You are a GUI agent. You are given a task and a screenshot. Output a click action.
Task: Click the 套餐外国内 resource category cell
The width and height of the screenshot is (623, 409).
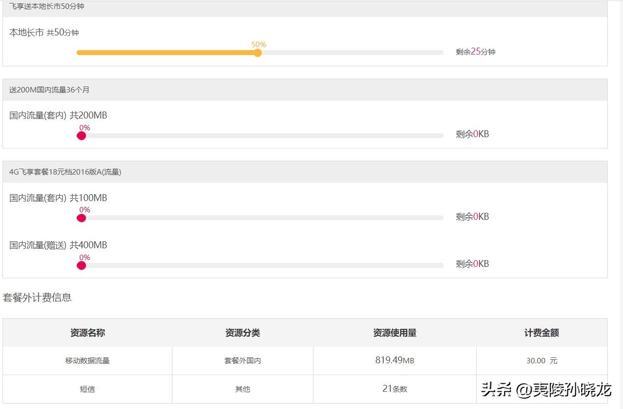242,360
